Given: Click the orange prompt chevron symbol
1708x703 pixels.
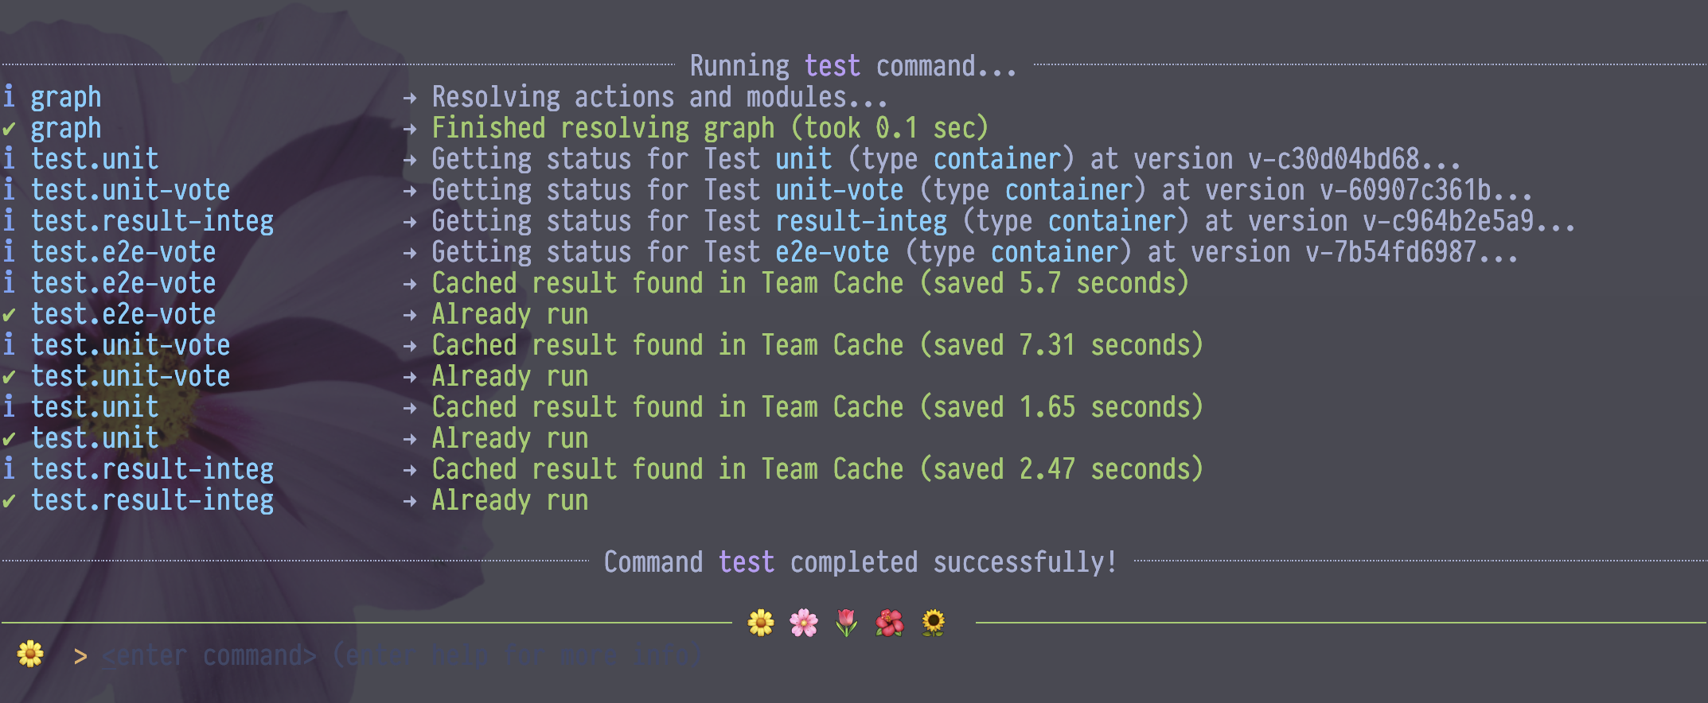Looking at the screenshot, I should coord(80,656).
